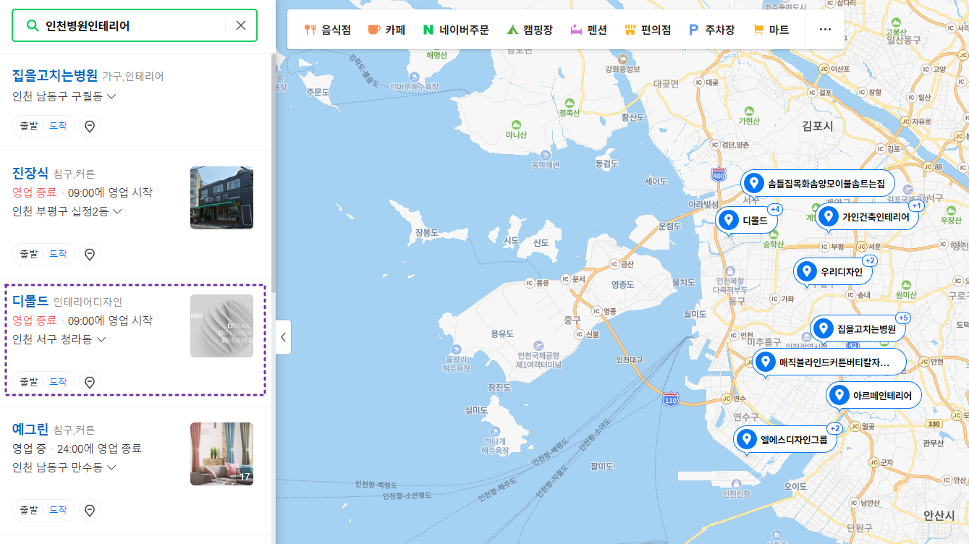Select map marker 우리디자인
The width and height of the screenshot is (969, 544).
(832, 272)
